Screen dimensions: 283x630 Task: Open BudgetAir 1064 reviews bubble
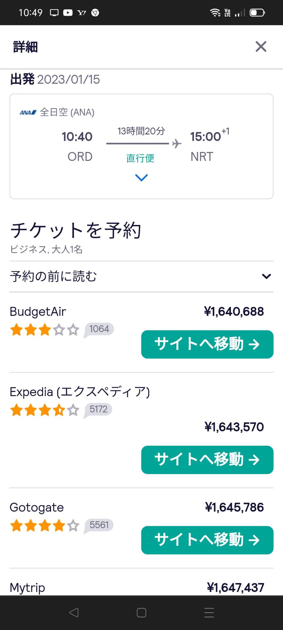(x=99, y=329)
